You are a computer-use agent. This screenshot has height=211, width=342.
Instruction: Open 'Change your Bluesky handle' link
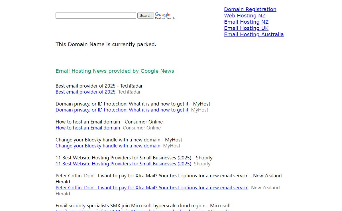coord(108,146)
